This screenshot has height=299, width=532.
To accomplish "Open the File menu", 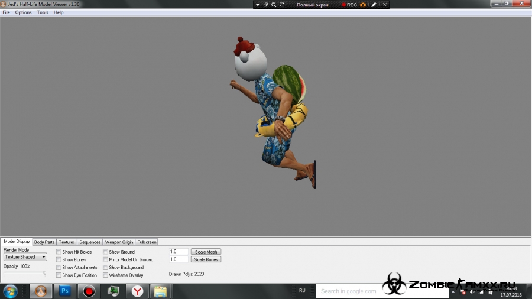I will (6, 12).
